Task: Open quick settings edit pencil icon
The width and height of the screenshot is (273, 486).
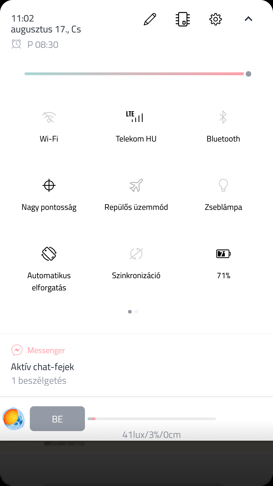Action: pyautogui.click(x=150, y=19)
